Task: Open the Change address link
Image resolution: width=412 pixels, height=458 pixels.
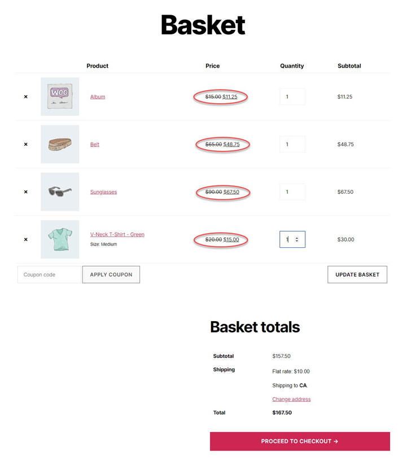Action: (291, 399)
